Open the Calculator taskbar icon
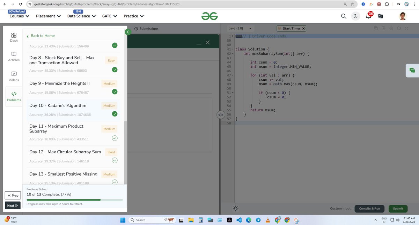The width and height of the screenshot is (419, 225). (x=200, y=220)
